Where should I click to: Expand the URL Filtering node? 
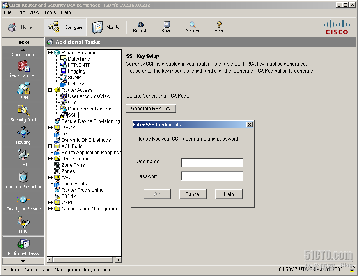tap(50, 158)
